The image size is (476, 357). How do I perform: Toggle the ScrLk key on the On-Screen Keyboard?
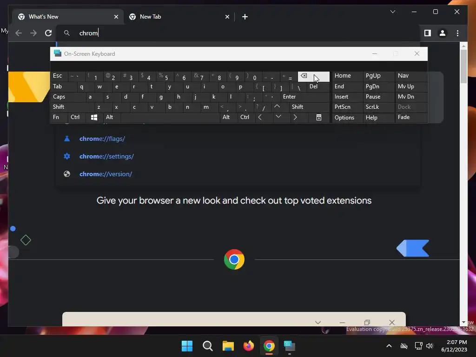[x=379, y=107]
